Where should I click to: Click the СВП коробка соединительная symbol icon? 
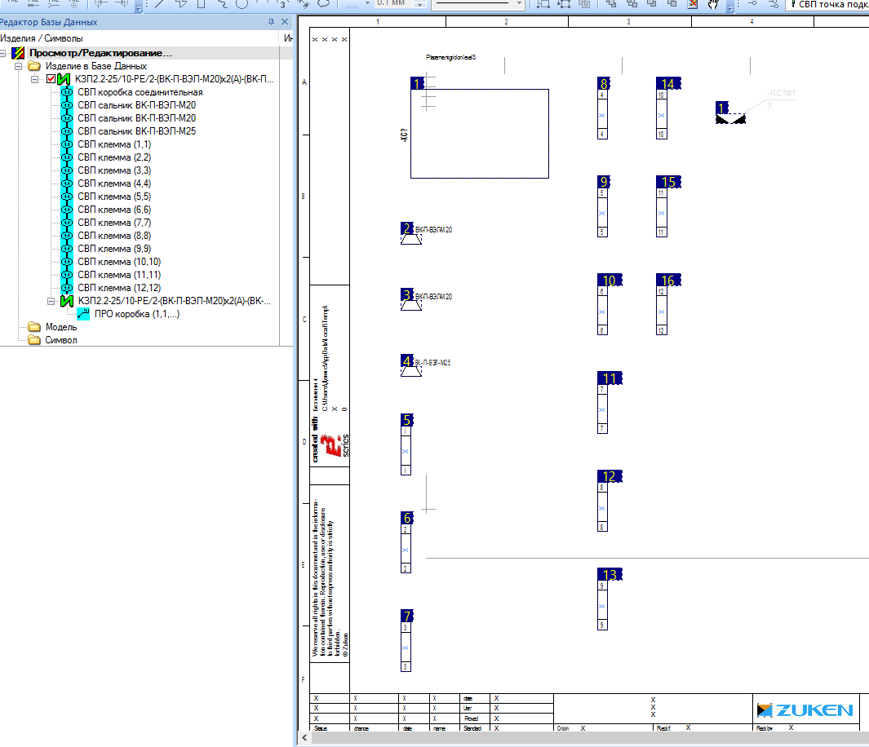pos(68,92)
